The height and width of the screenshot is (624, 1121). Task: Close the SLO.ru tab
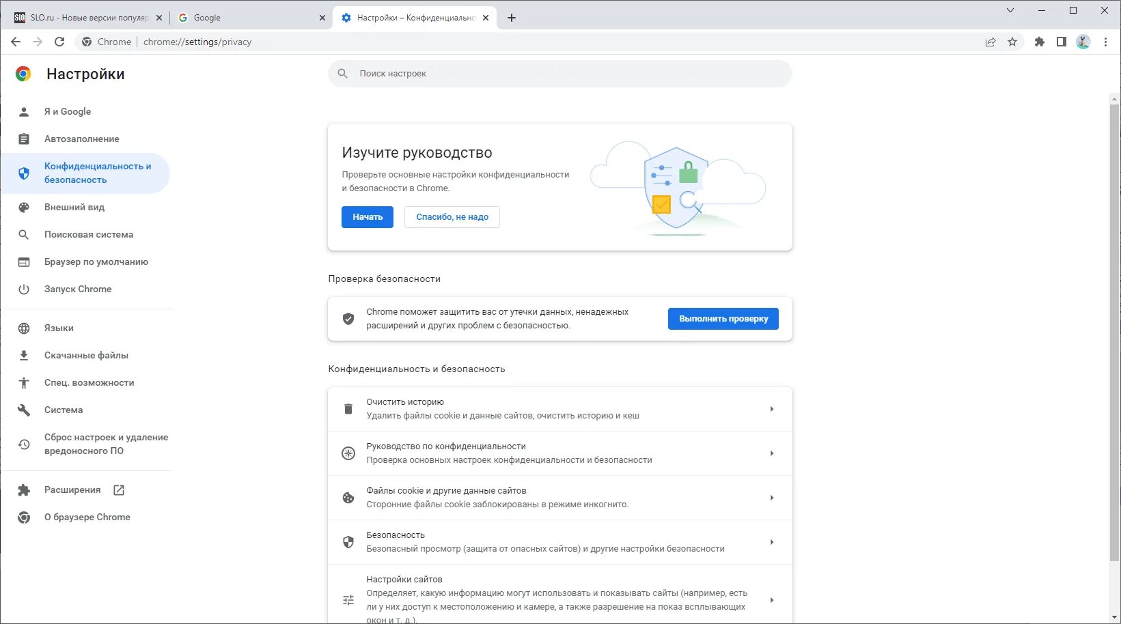[159, 18]
